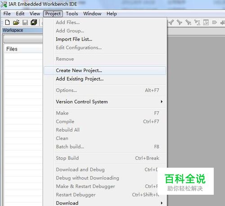Viewport: 225px width, 206px height.
Task: Open Options... from the Project menu
Action: (105, 90)
